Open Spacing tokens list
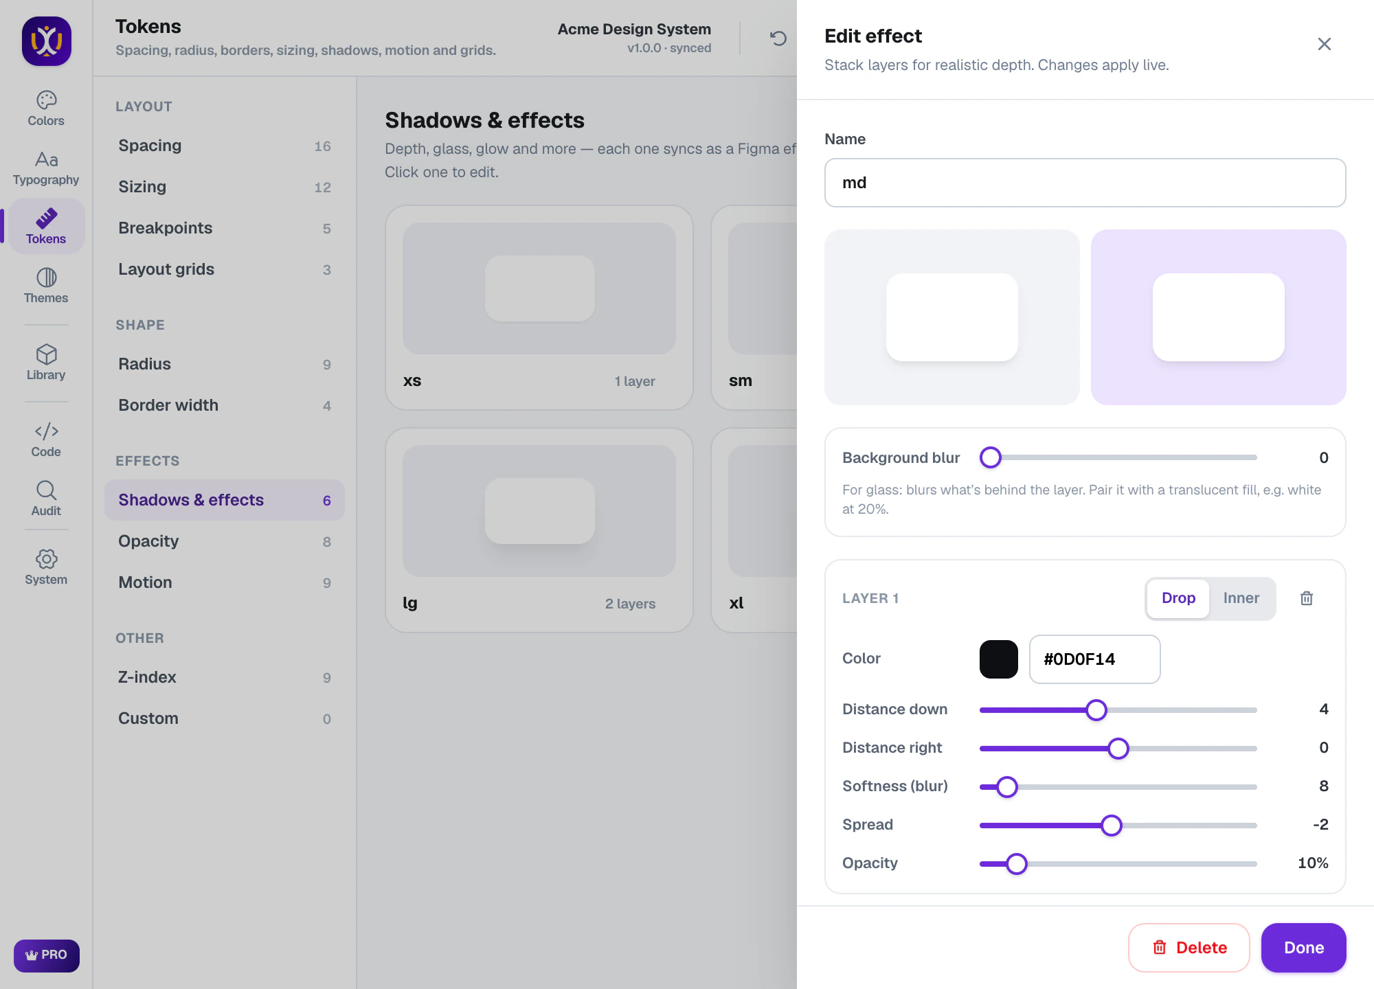 click(225, 146)
